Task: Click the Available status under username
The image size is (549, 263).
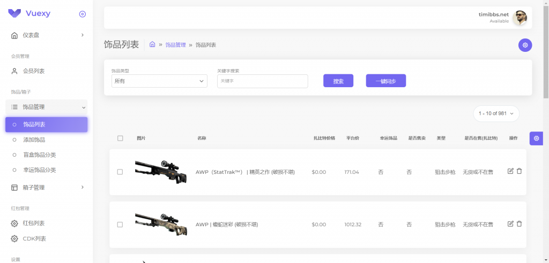Action: click(x=499, y=21)
